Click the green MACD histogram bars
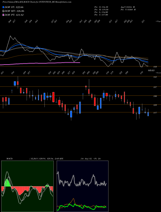Viewport: 161px width, 212px height. pos(8,183)
